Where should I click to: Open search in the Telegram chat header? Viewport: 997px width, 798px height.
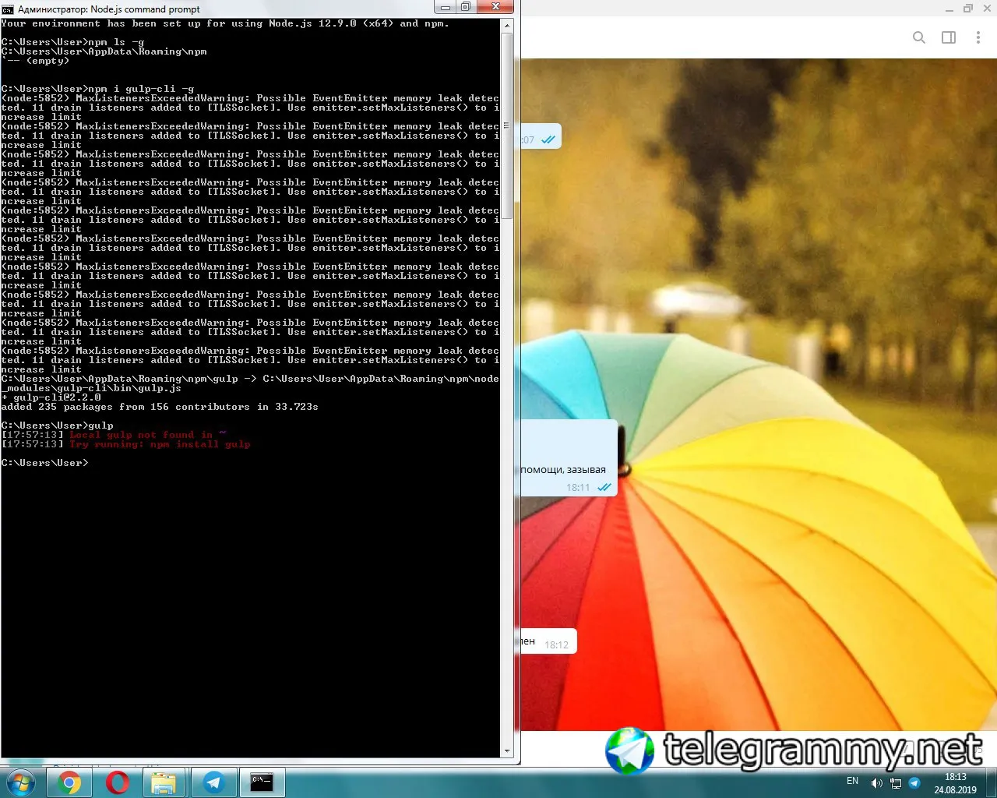point(919,37)
